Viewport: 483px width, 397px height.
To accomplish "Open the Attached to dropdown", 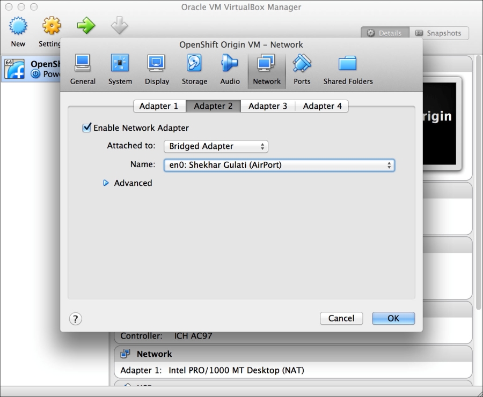I will tap(216, 146).
